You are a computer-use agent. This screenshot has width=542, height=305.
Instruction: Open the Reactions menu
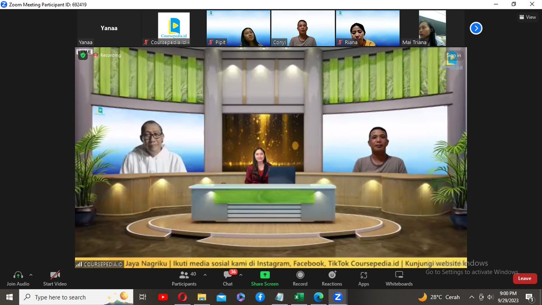(332, 278)
